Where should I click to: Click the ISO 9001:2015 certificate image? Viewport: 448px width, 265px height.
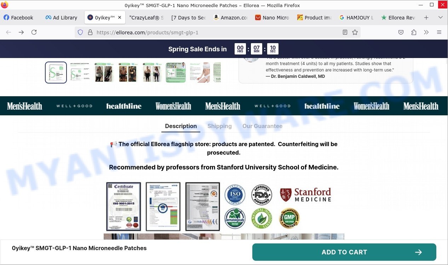pos(124,207)
